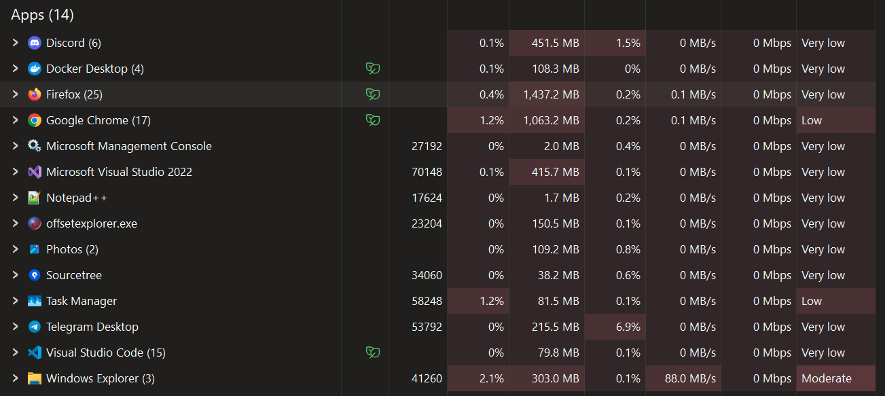This screenshot has height=396, width=885.
Task: Click the Photos app icon
Action: pos(35,249)
